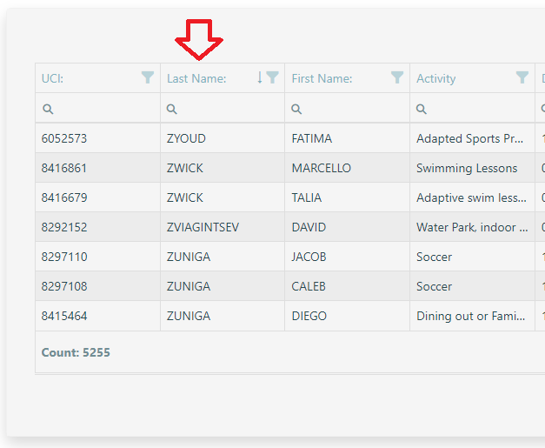Click the Last Name sort arrow icon
Screen dimensions: 545x448
(x=259, y=77)
